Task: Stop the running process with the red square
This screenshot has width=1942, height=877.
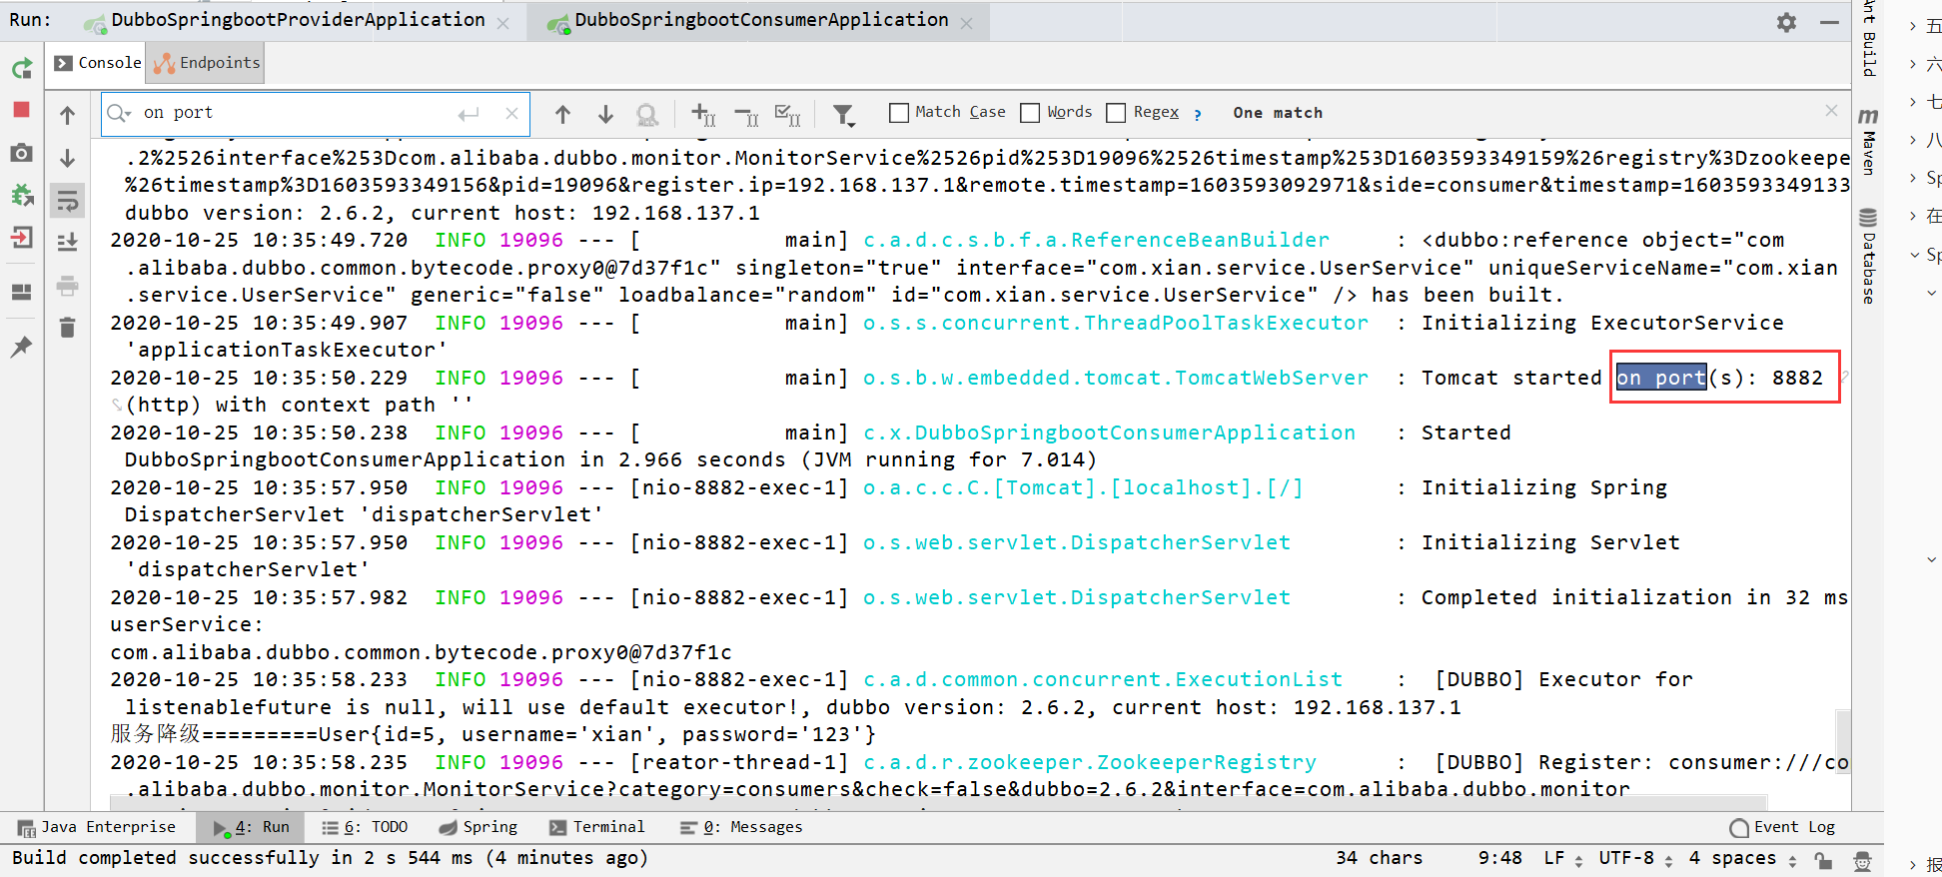Action: click(x=21, y=109)
